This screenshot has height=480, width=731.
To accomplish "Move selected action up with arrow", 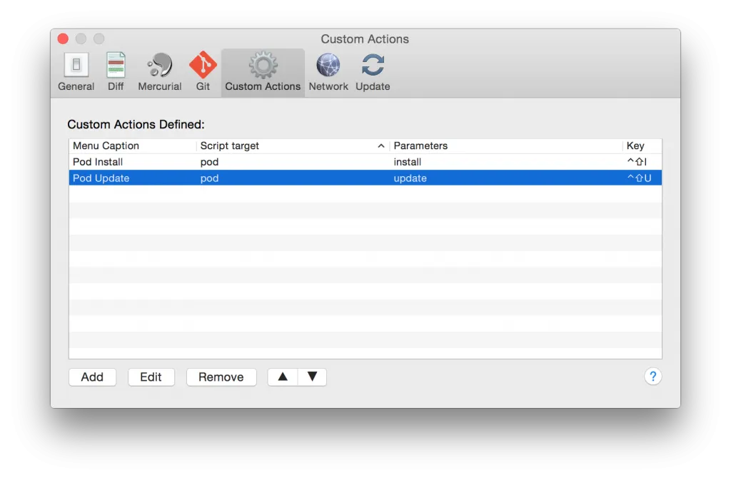I will (x=283, y=377).
